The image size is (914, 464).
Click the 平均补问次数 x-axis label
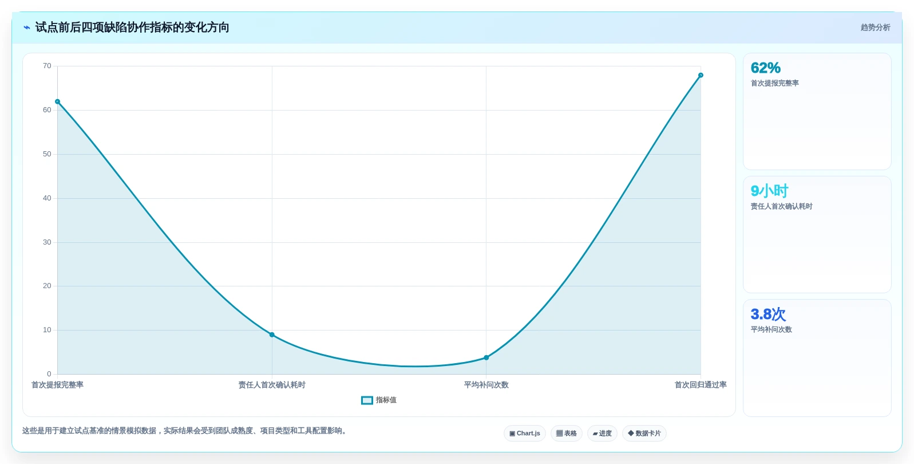tap(486, 385)
